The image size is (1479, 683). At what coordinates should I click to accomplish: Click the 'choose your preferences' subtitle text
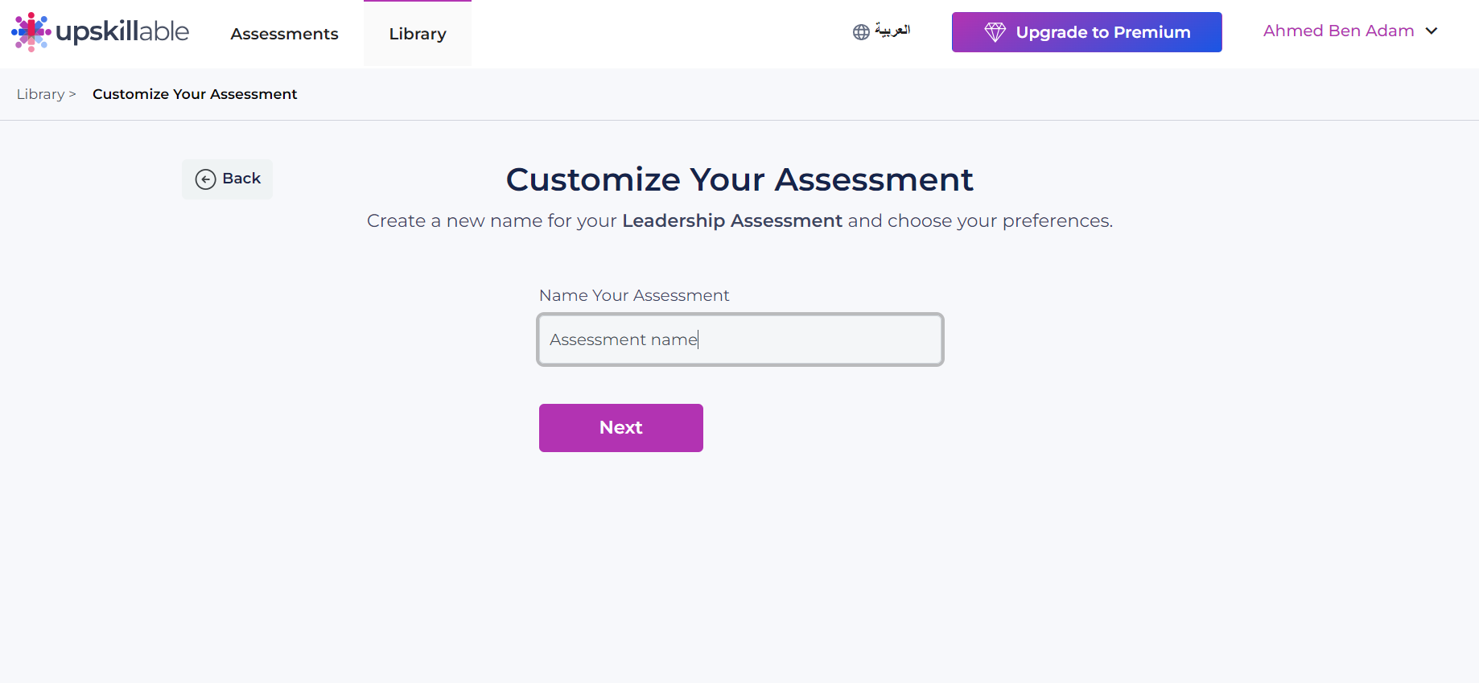coord(1000,220)
